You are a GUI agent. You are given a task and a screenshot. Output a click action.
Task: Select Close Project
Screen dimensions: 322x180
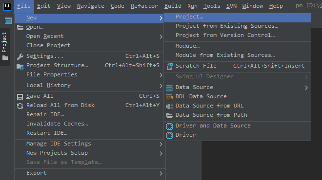(48, 45)
